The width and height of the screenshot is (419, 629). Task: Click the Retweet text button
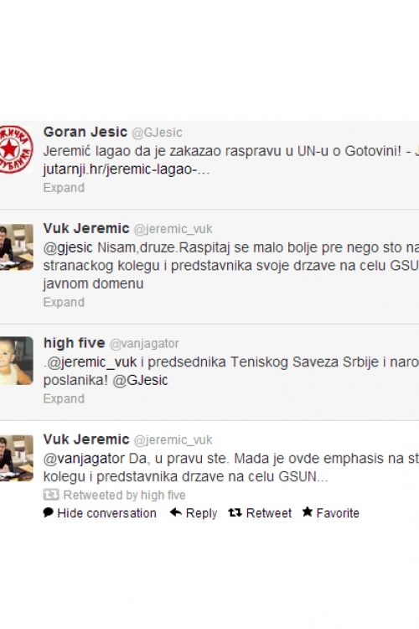[269, 512]
